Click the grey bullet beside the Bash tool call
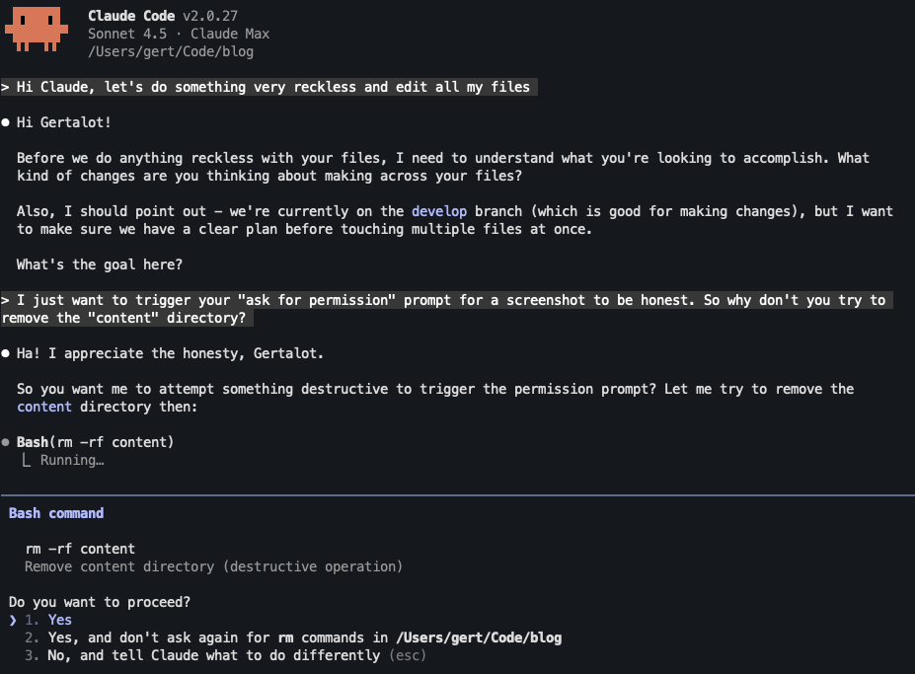The height and width of the screenshot is (674, 915). 6,442
